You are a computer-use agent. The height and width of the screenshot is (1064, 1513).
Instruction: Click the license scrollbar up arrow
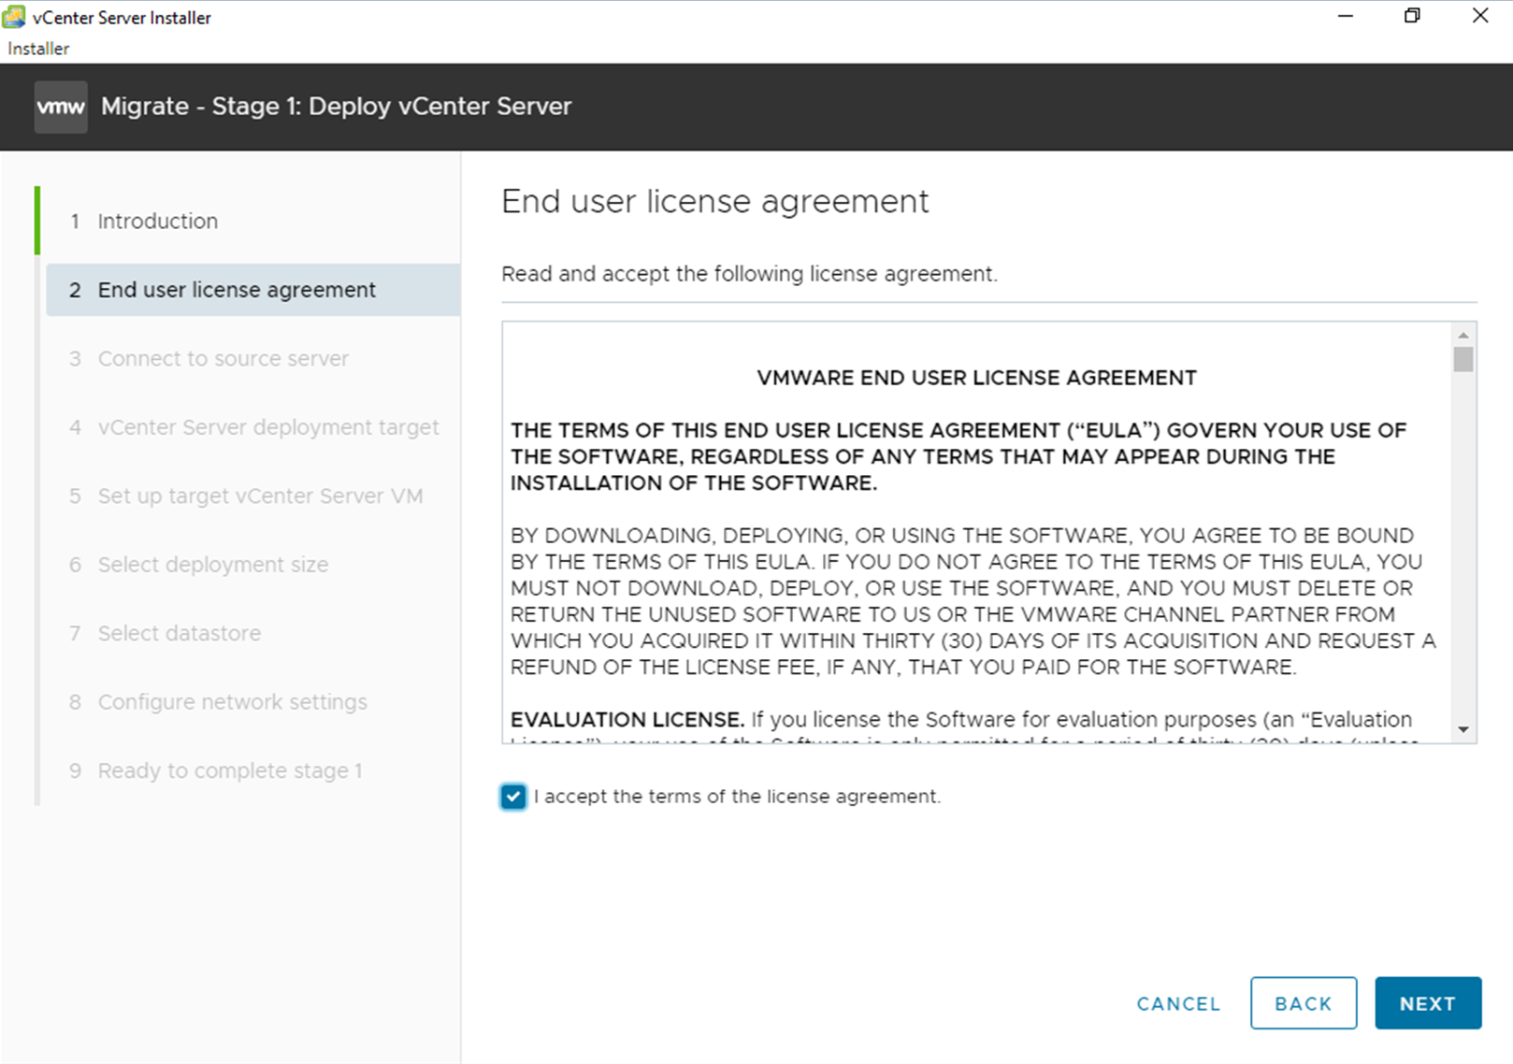click(1463, 335)
